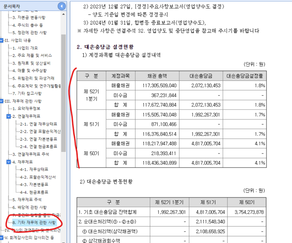Collapse the III. 재무에 관한 사항 node

pyautogui.click(x=2, y=101)
